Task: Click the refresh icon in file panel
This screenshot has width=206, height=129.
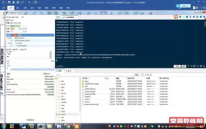Action: (x=142, y=75)
